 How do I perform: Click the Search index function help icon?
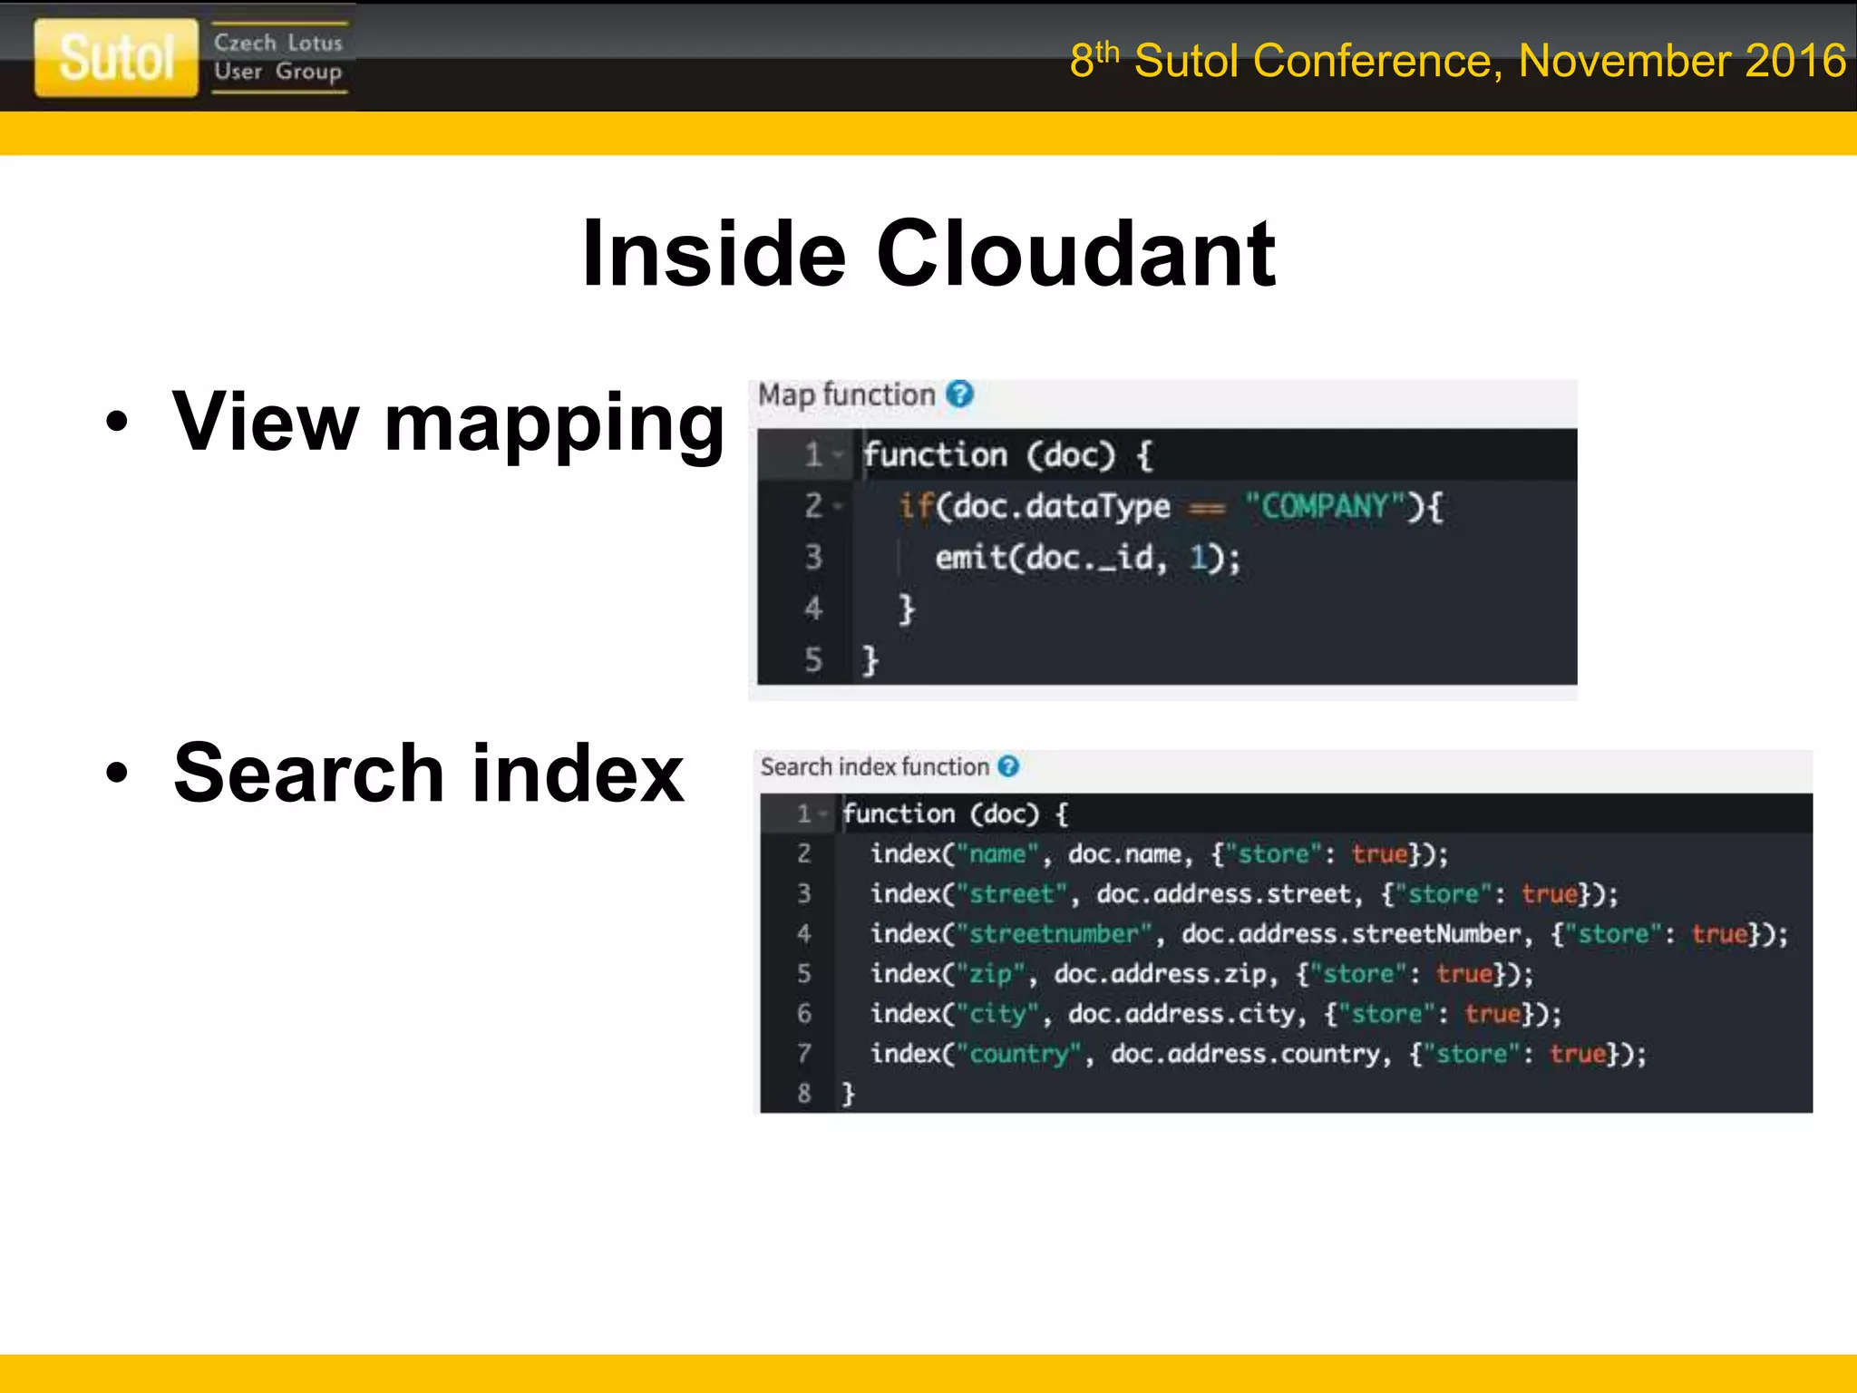point(1008,766)
